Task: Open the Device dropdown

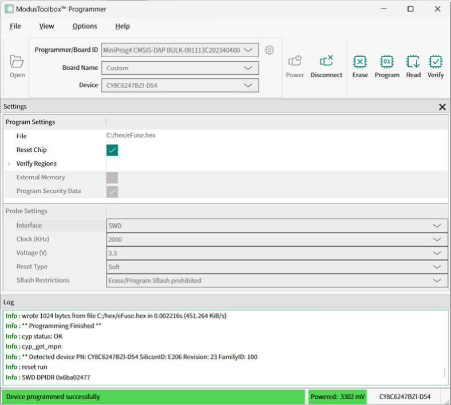Action: (180, 85)
